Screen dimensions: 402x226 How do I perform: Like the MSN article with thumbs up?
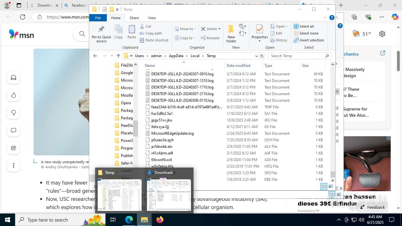click(x=14, y=95)
